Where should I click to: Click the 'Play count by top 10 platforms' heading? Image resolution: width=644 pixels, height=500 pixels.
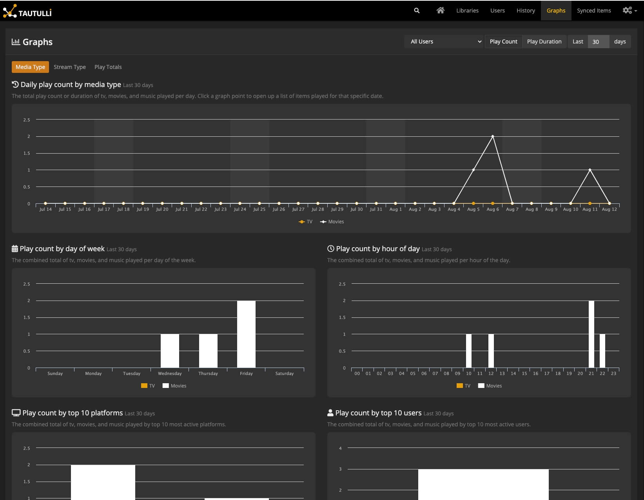tap(73, 413)
